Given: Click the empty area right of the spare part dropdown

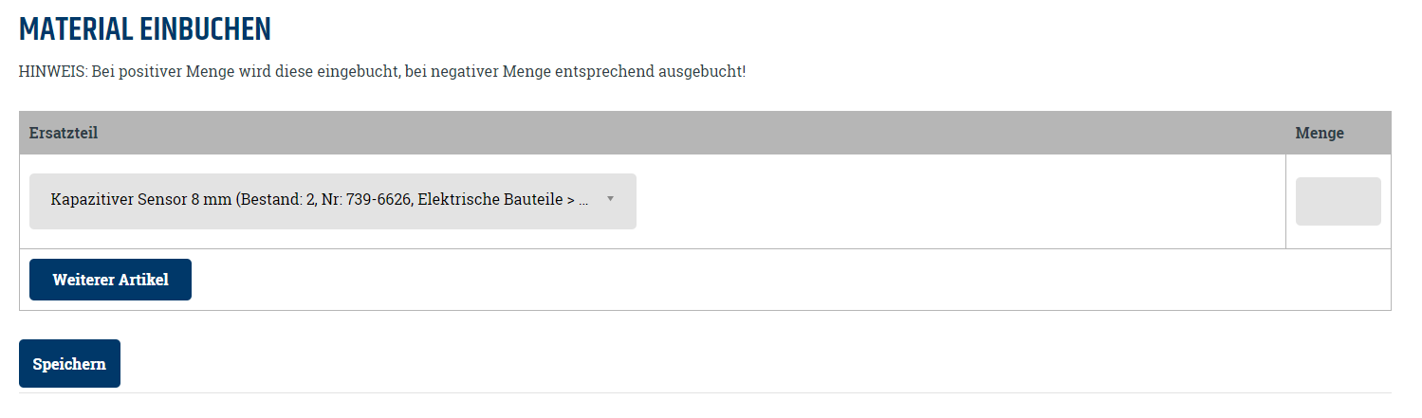Looking at the screenshot, I should click(958, 201).
